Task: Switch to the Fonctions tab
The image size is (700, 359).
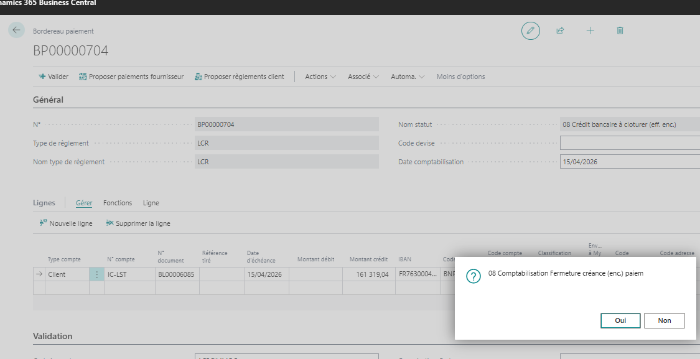Action: pos(118,203)
